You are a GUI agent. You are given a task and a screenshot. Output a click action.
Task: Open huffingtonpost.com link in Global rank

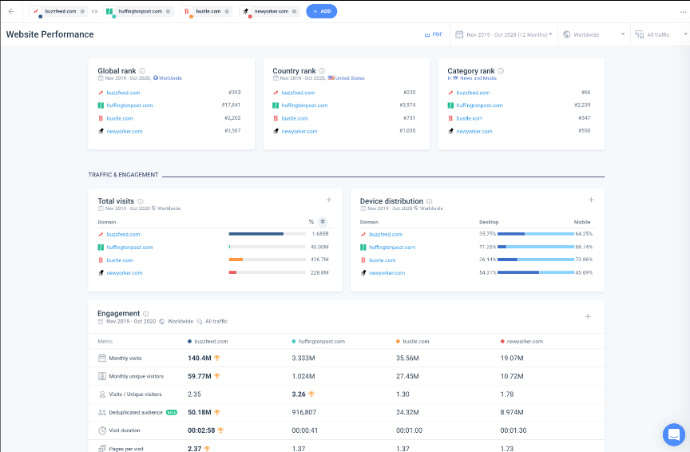(x=129, y=105)
